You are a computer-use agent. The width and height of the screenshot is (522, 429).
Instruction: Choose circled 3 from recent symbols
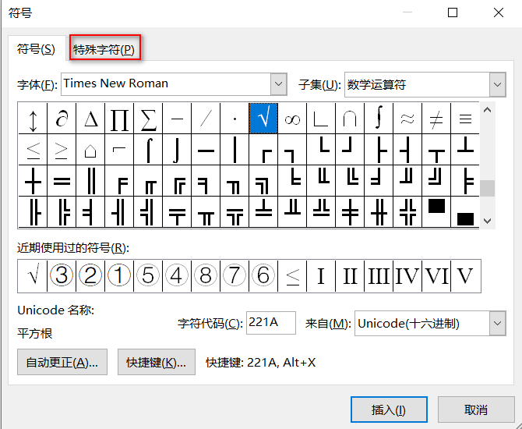point(62,275)
